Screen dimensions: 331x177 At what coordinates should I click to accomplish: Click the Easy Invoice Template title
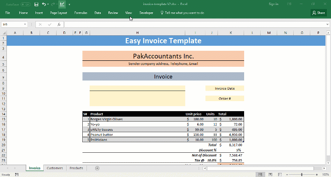pyautogui.click(x=163, y=41)
